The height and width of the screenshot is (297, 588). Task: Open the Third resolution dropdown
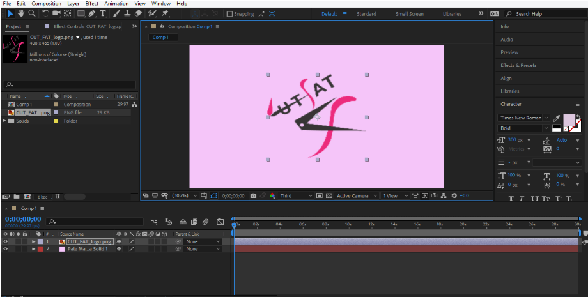(x=296, y=195)
